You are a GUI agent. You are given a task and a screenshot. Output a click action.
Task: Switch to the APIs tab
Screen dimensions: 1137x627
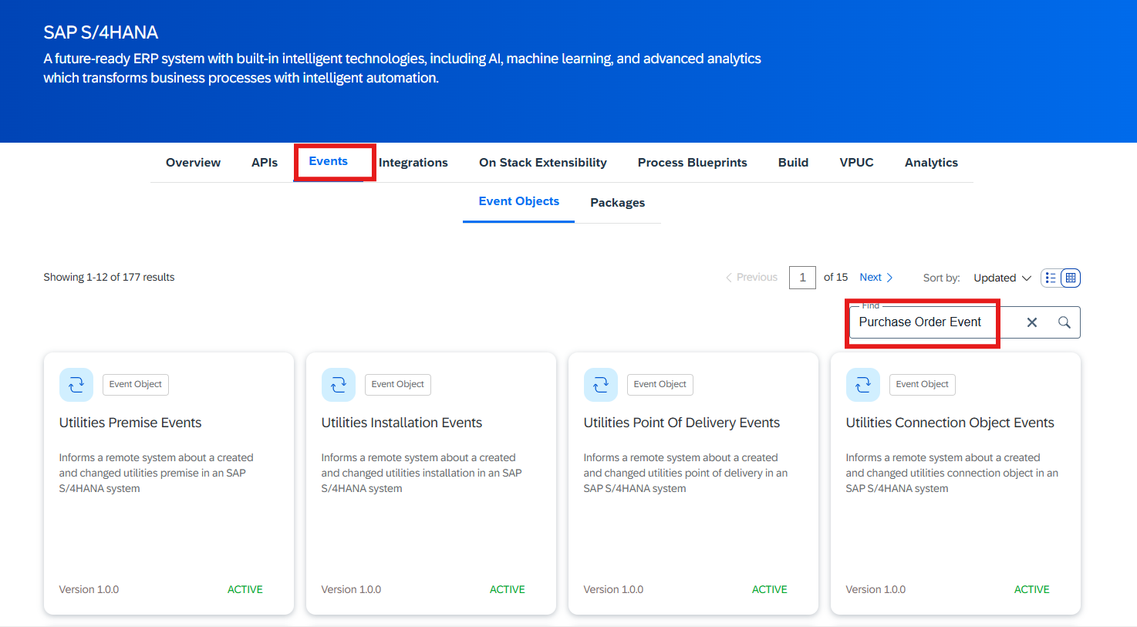click(265, 163)
